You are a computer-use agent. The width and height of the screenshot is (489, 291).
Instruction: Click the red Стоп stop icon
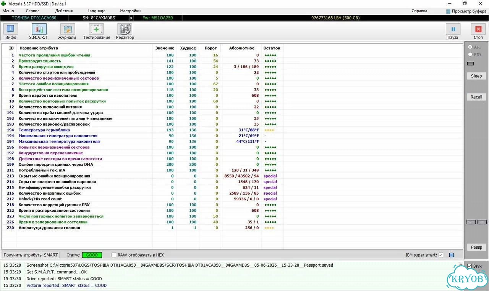click(478, 29)
